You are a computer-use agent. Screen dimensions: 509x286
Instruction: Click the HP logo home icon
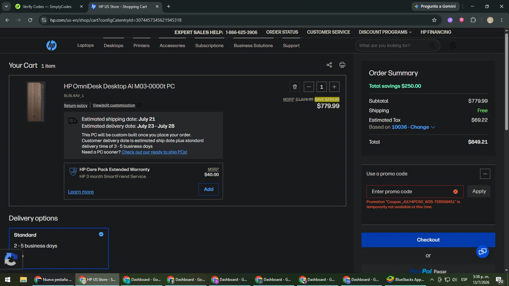52,45
